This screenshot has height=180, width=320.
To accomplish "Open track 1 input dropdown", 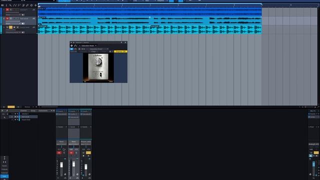I will pyautogui.click(x=13, y=14).
